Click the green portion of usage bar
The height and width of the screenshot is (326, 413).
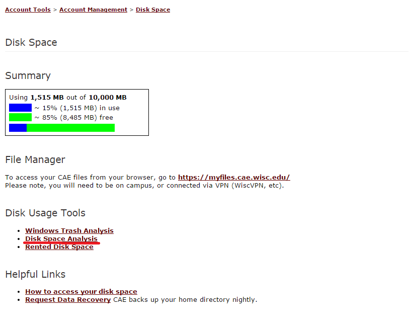click(x=71, y=128)
